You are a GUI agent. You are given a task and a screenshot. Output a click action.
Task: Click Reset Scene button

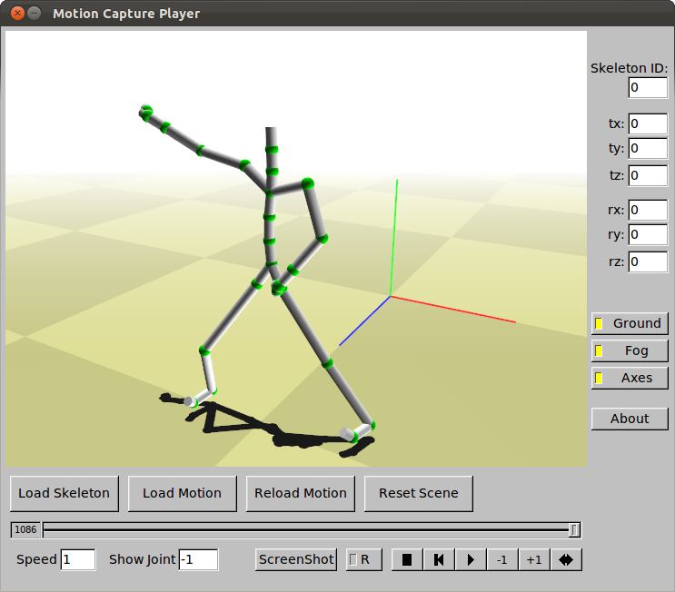pos(419,493)
